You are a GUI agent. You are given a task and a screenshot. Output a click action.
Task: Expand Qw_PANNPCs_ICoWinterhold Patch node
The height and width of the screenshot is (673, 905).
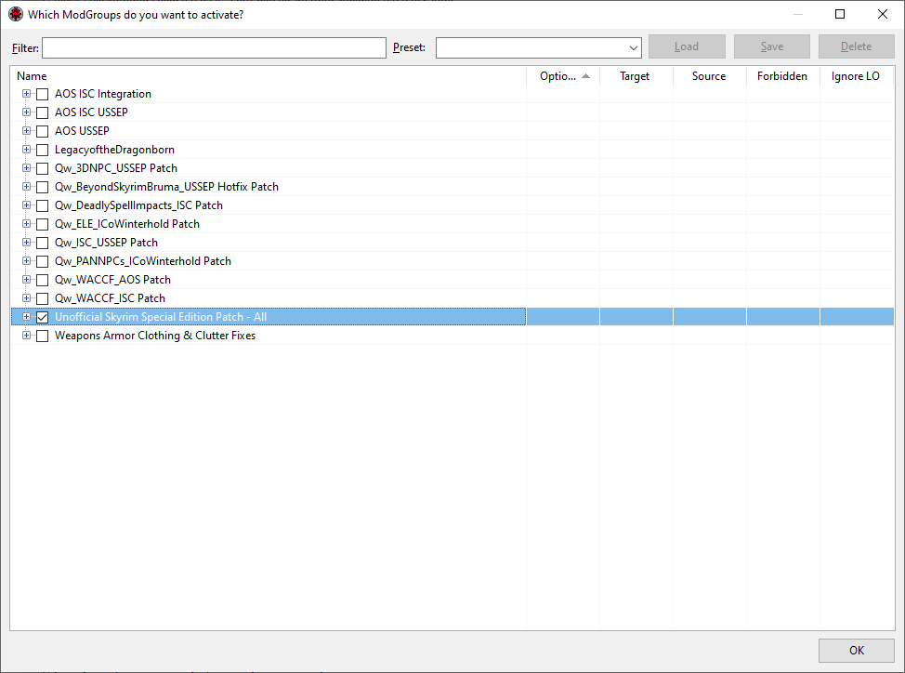pos(27,261)
